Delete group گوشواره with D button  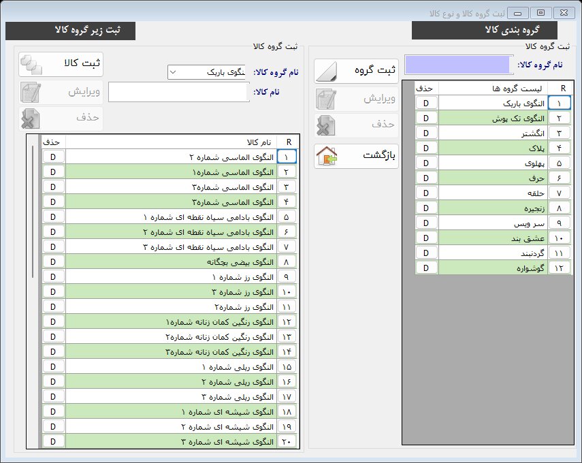(426, 268)
